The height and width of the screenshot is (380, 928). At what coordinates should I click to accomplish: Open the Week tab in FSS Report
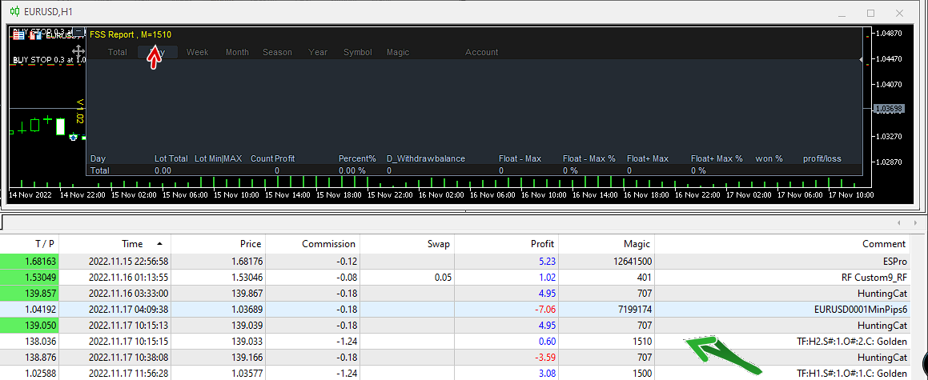(197, 52)
